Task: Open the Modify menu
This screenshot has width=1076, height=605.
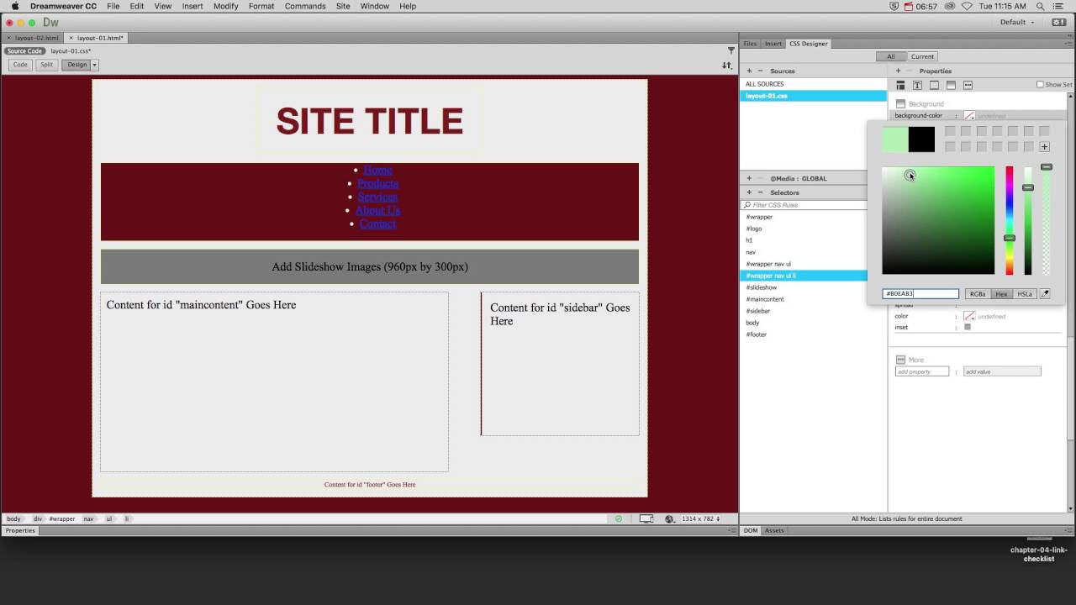Action: click(225, 6)
